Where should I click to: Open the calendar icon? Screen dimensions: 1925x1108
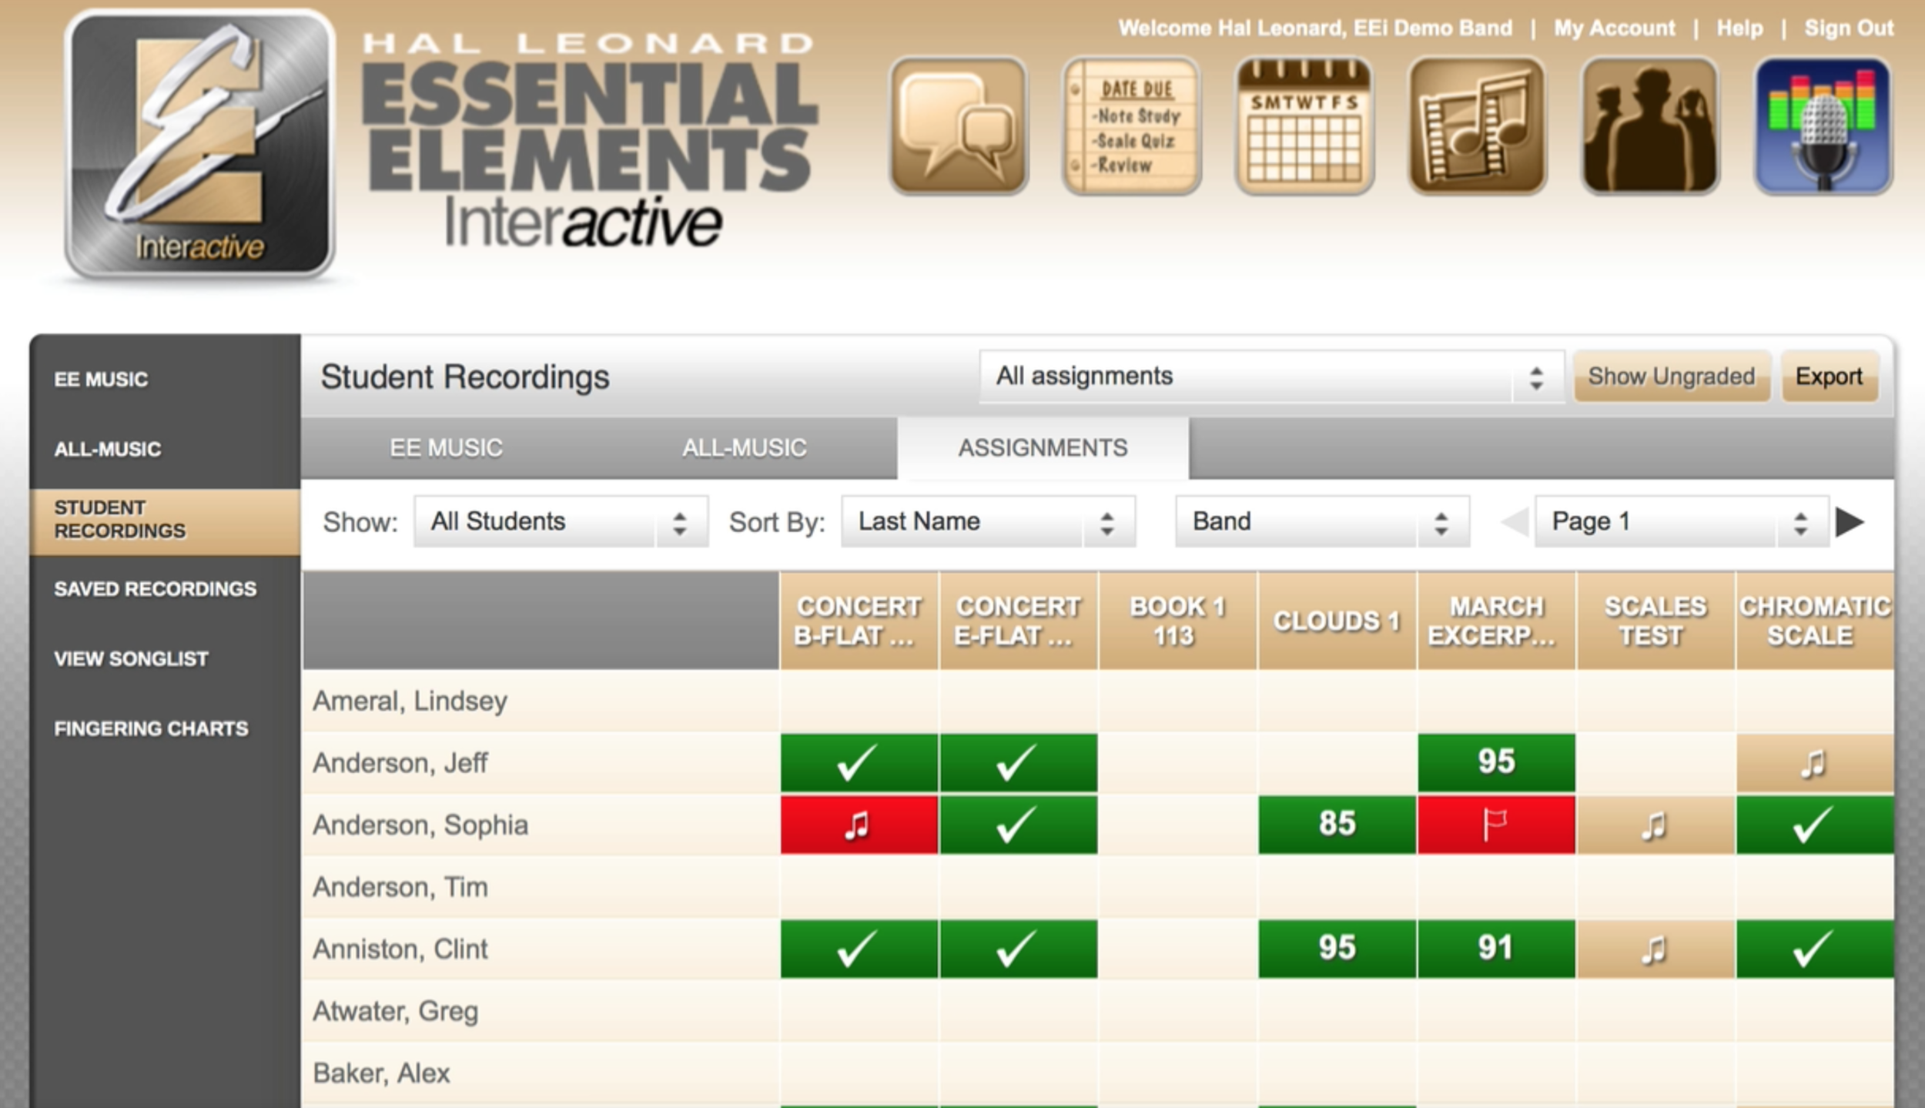tap(1307, 125)
